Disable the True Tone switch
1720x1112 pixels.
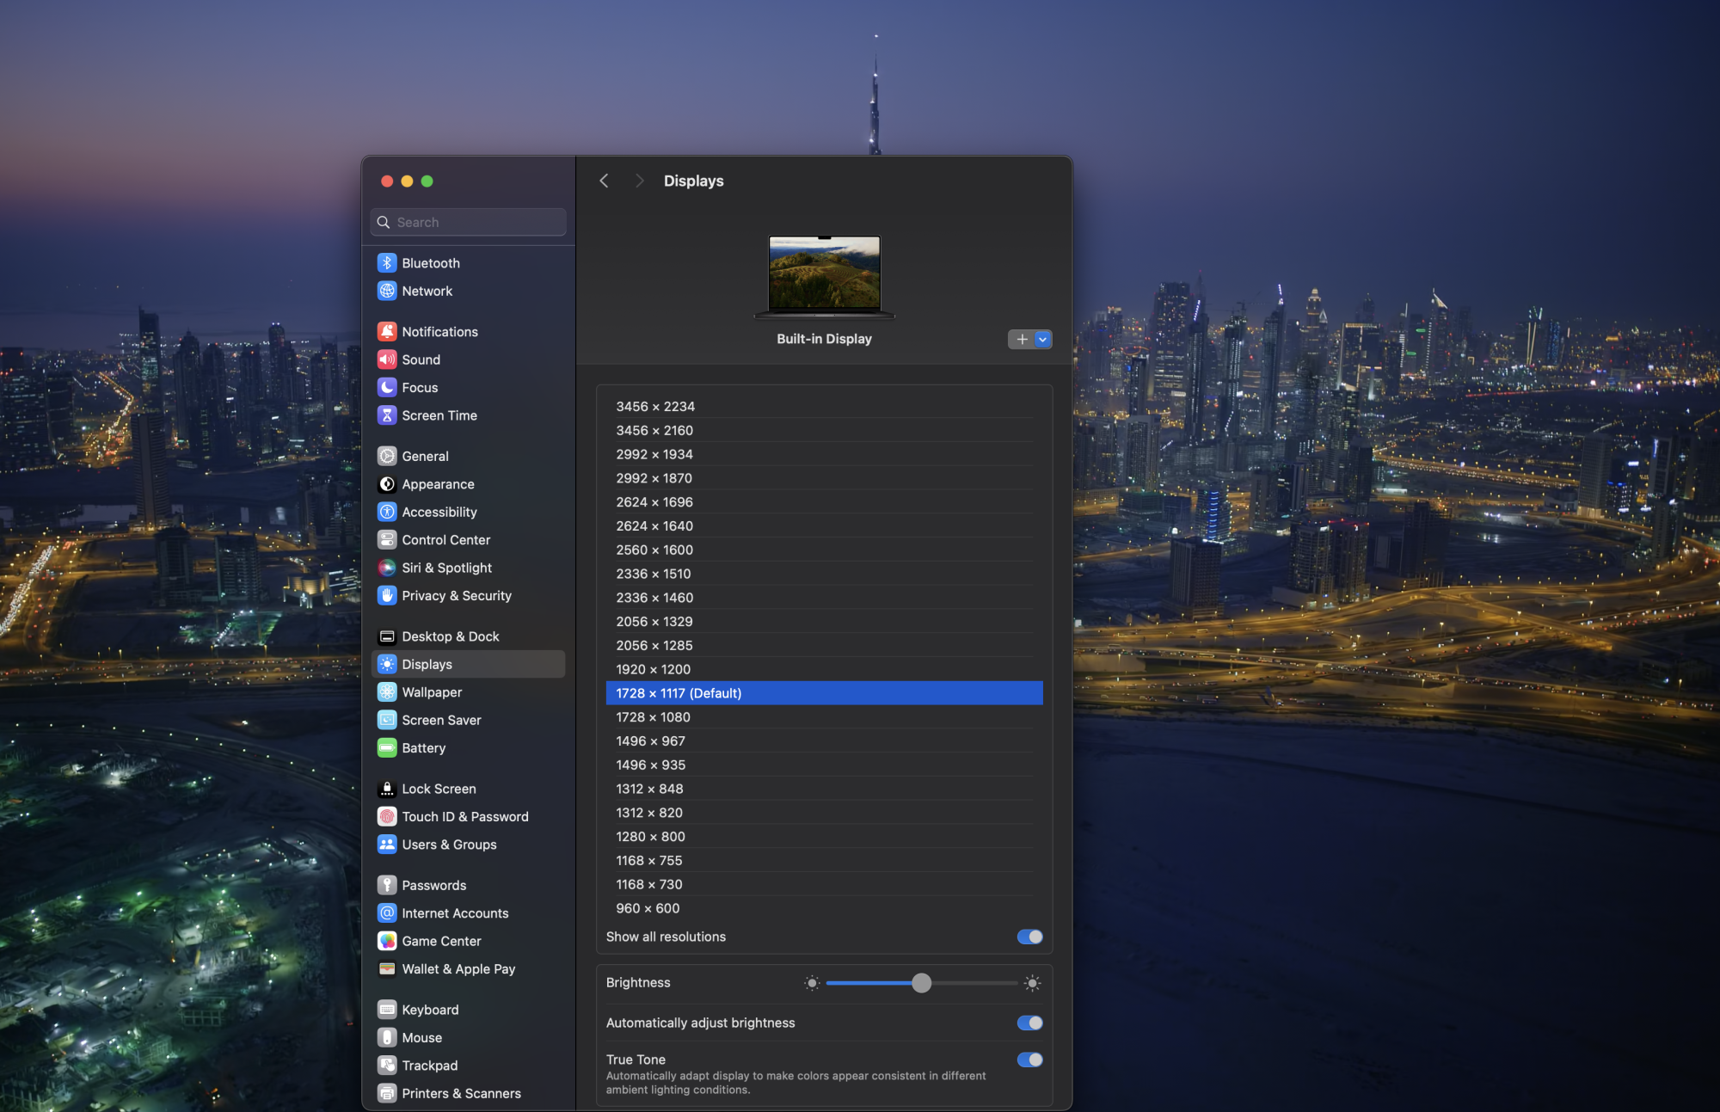1029,1060
